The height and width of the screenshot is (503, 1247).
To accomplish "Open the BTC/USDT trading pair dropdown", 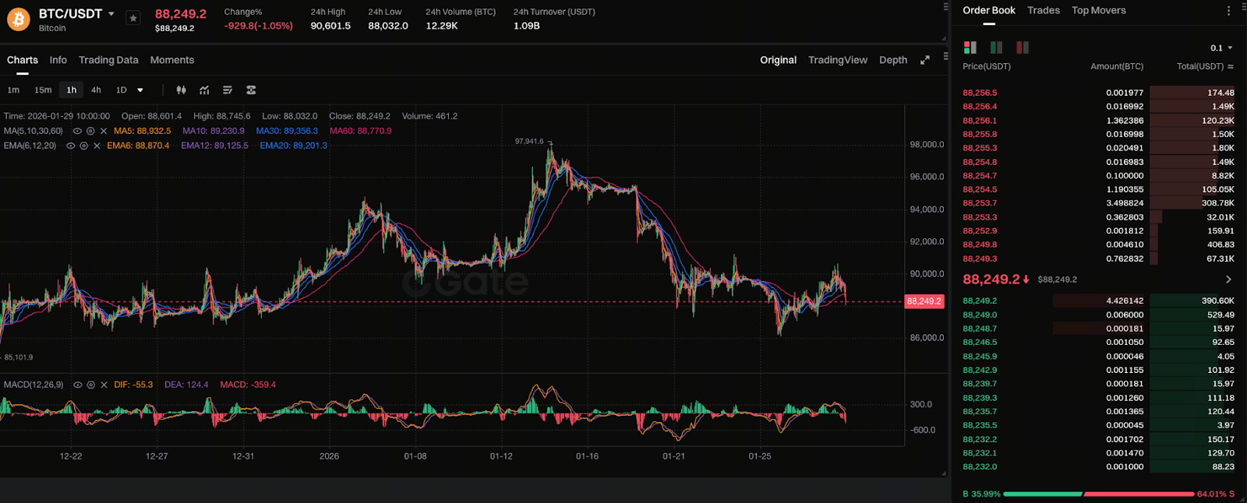I will pyautogui.click(x=111, y=14).
